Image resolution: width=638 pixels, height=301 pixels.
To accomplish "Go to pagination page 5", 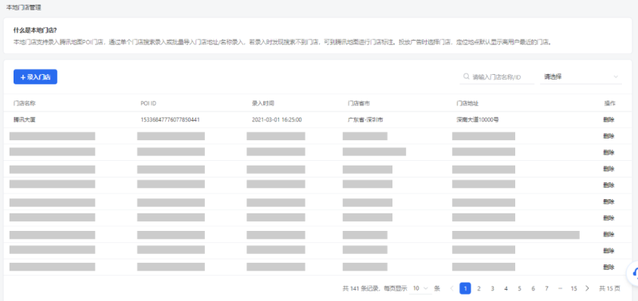I will [520, 288].
